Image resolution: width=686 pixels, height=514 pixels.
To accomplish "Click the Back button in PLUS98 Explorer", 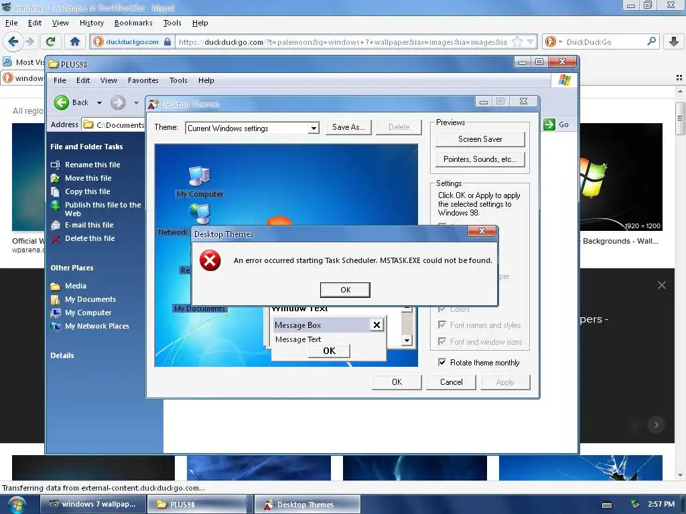I will pyautogui.click(x=71, y=102).
